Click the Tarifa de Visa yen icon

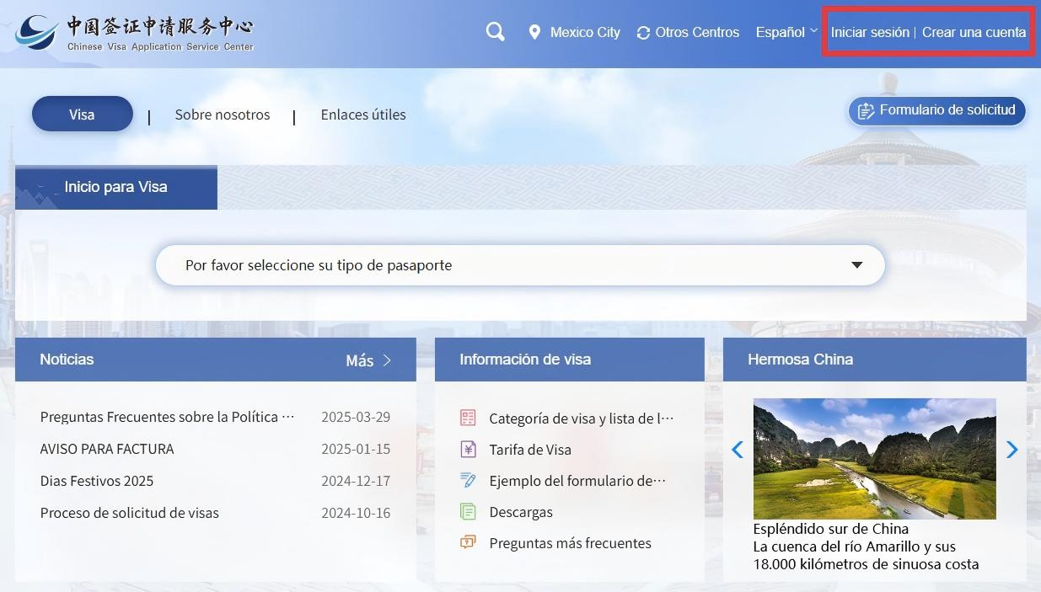[x=468, y=450]
